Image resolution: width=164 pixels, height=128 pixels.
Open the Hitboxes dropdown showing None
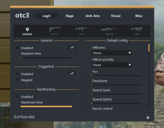[x=112, y=53]
